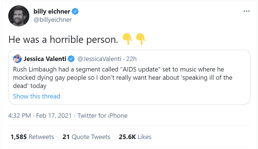Click the 4:32 PM · Feb 17, 2021 timestamp

[x=39, y=116]
